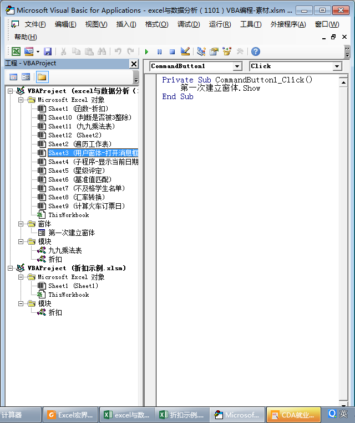Open the Click procedure dropdown
355x423 pixels.
(337, 66)
